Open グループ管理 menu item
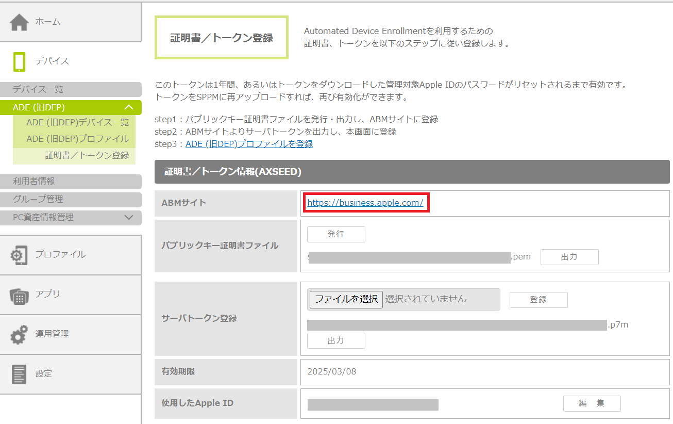 (38, 200)
